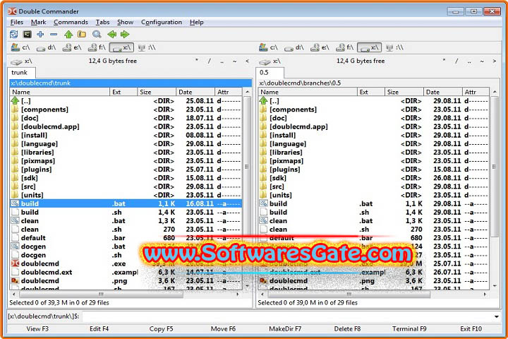Select drive c:\ in right panel
The width and height of the screenshot is (508, 339).
coord(268,48)
